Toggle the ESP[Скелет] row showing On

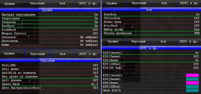point(151,53)
